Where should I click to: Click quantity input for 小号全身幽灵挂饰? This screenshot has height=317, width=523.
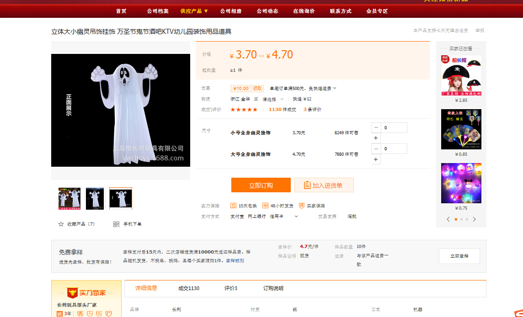coord(394,128)
